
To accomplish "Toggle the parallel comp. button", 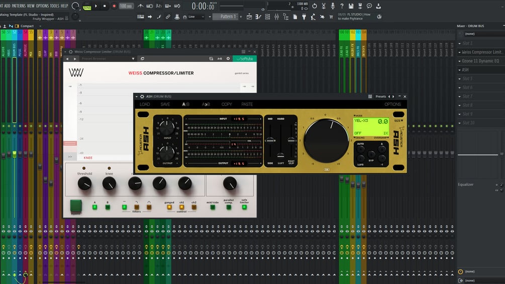I will [229, 207].
